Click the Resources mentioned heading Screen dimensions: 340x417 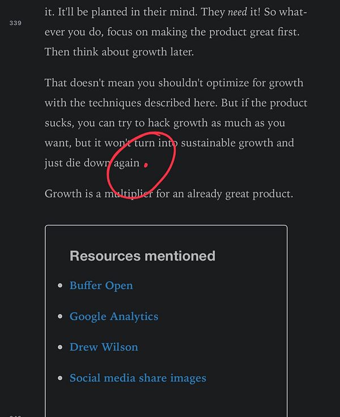[142, 256]
